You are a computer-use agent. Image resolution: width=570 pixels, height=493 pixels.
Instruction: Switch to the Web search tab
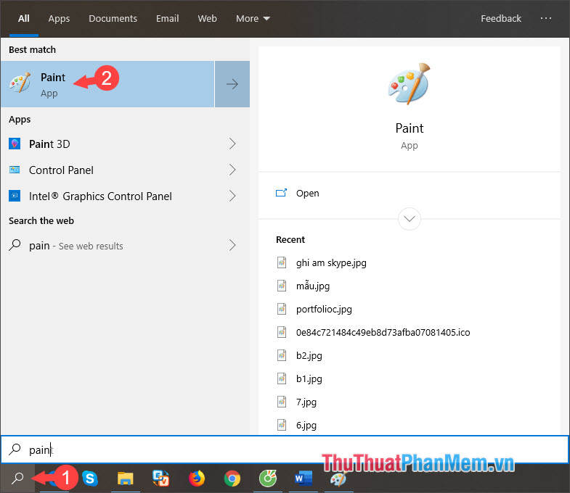coord(207,18)
